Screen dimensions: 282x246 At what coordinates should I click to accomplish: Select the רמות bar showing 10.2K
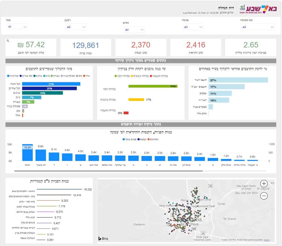pos(27,153)
